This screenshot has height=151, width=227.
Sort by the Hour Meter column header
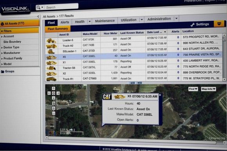[110, 33]
